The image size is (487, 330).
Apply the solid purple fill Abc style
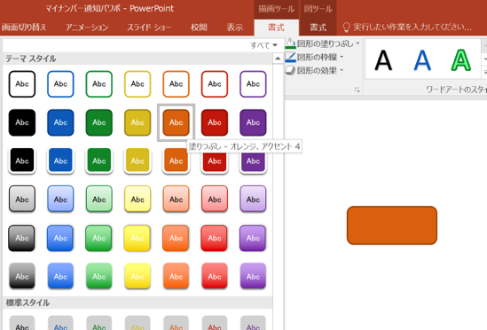pos(253,122)
